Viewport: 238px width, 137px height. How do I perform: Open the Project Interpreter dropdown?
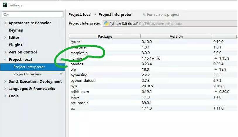click(x=170, y=24)
